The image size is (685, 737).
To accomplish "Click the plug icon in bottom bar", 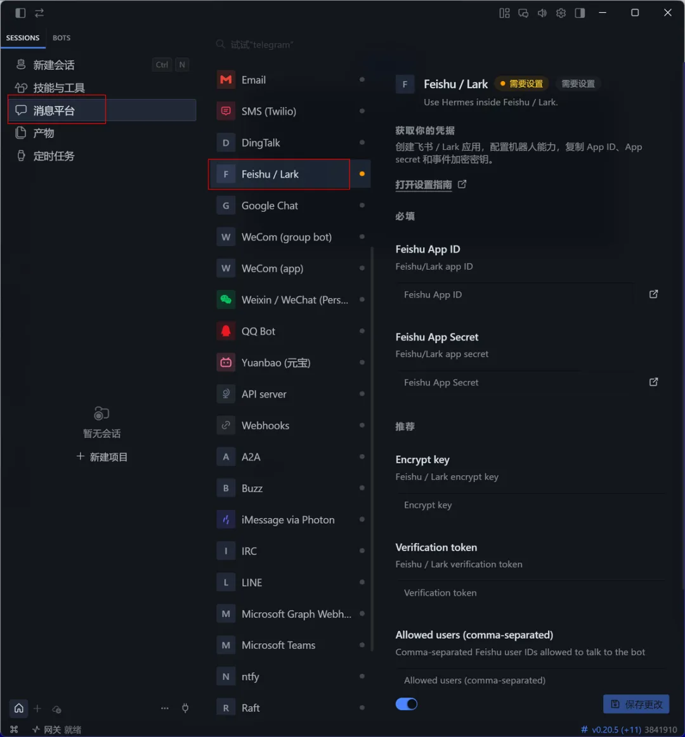I will tap(185, 708).
